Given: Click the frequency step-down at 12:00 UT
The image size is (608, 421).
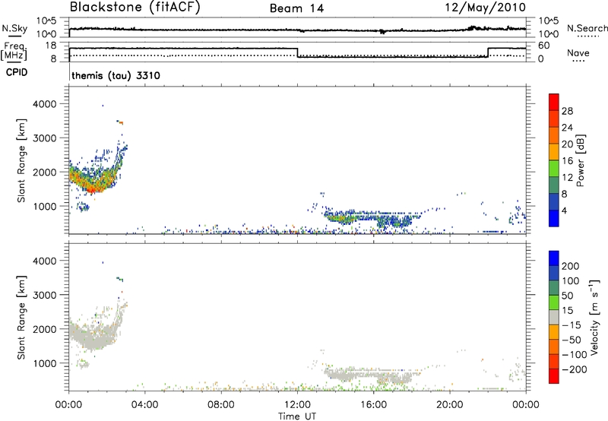Looking at the screenshot, I should 297,52.
